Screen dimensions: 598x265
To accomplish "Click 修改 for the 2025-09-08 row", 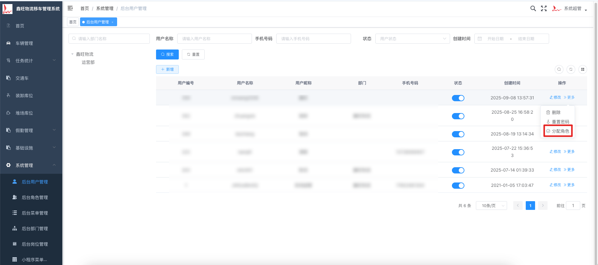I will pos(555,97).
